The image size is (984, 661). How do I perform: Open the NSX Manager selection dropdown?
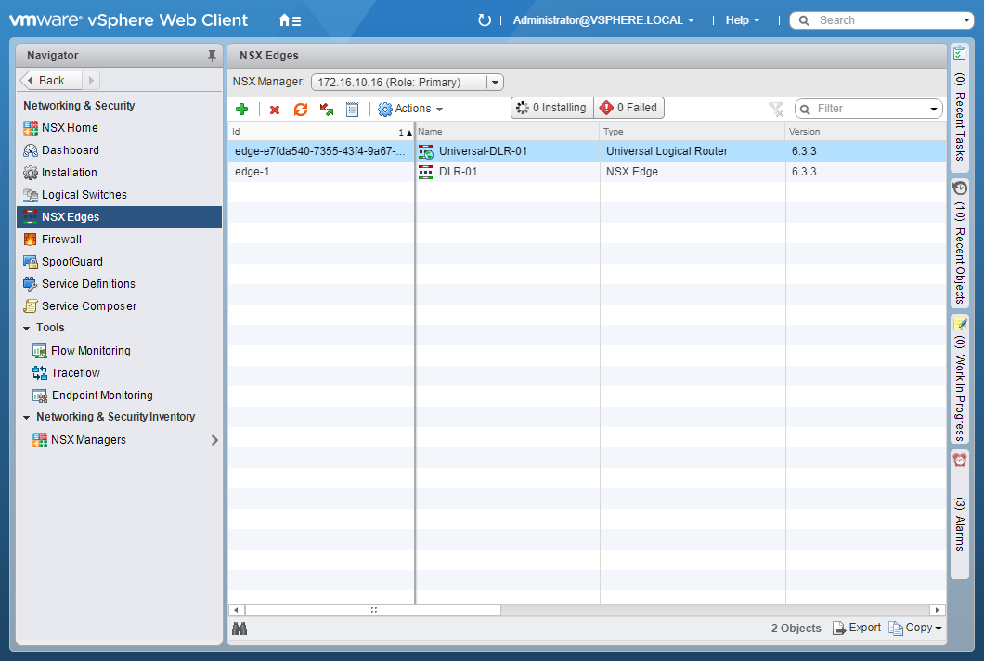click(495, 83)
